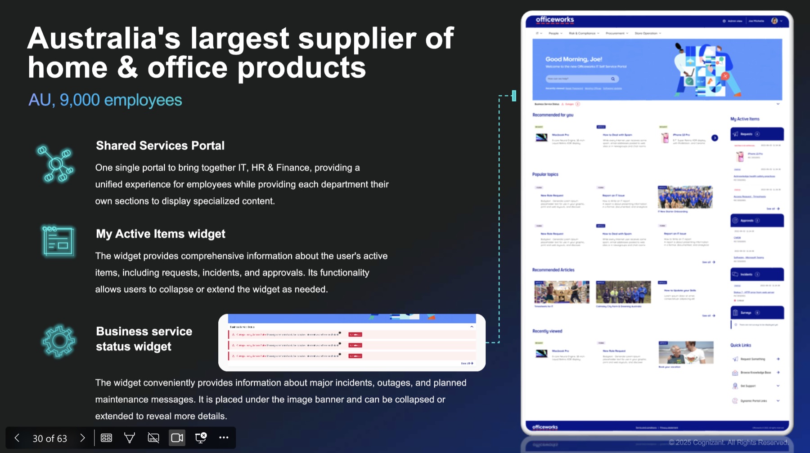Viewport: 810px width, 453px height.
Task: Open the Procurement menu
Action: pos(616,33)
